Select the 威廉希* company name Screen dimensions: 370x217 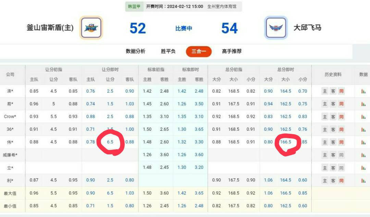pos(10,155)
